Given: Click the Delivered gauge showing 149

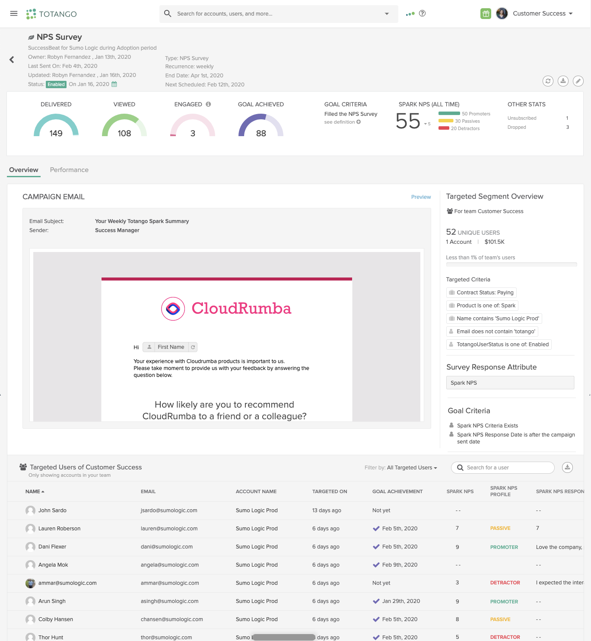Looking at the screenshot, I should pos(56,125).
